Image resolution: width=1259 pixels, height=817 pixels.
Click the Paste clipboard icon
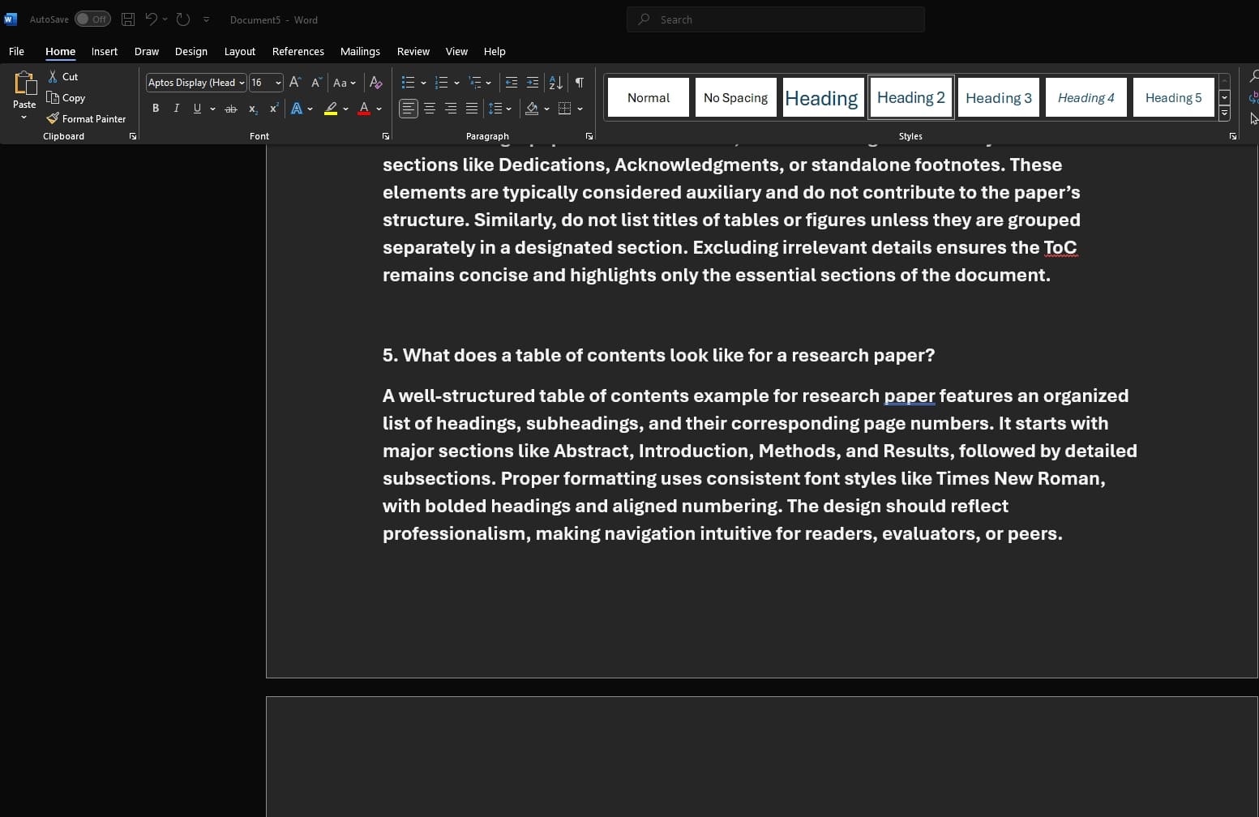pyautogui.click(x=24, y=83)
